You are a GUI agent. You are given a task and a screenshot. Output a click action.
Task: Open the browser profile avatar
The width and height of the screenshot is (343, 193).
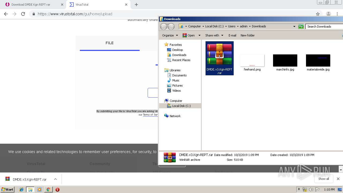(x=328, y=14)
